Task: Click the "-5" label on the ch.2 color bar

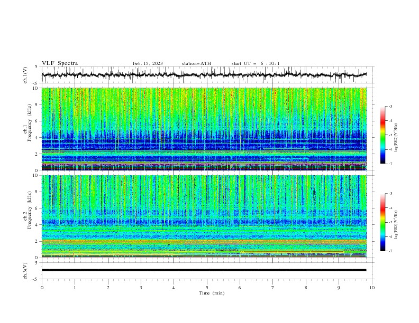Action: pyautogui.click(x=390, y=222)
